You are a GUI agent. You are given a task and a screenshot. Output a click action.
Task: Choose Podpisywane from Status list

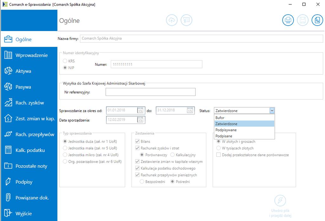pos(244,130)
